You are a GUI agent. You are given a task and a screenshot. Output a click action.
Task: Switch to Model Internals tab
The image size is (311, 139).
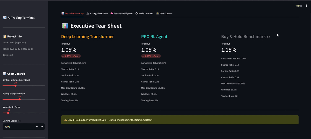[x=144, y=13]
